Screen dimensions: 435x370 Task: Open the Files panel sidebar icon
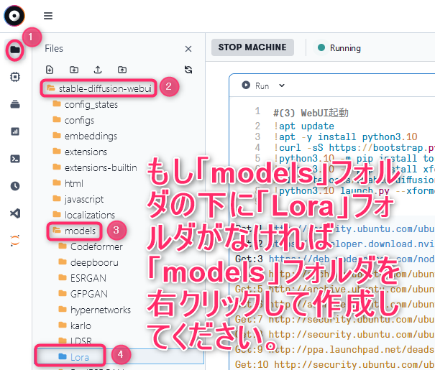point(15,50)
